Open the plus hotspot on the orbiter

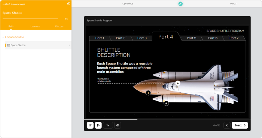(x=178, y=83)
